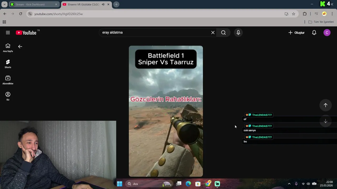Open Microsoft Store from the taskbar
The image size is (337, 189).
[198, 184]
